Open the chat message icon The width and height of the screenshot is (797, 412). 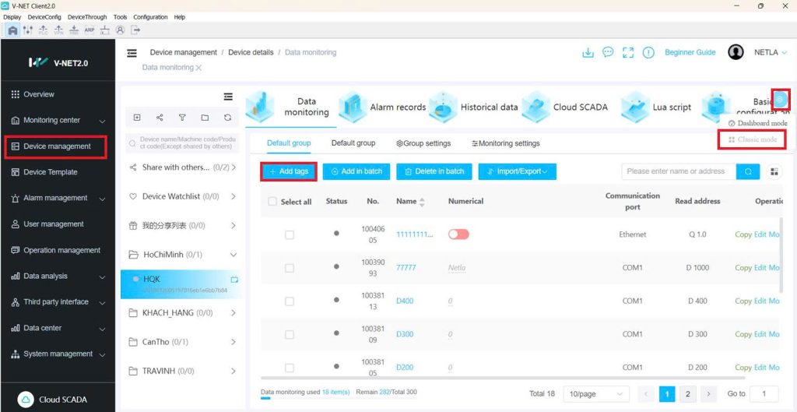pos(608,53)
